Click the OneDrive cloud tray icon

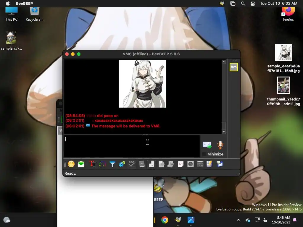248,220
